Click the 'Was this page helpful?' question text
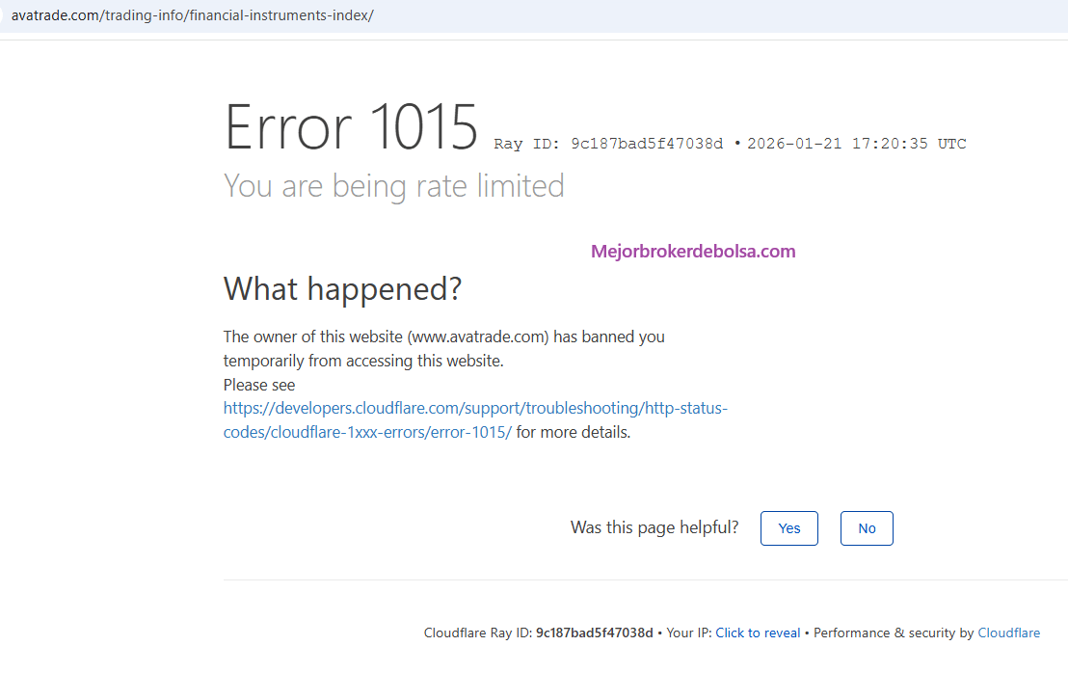This screenshot has width=1068, height=673. coord(654,527)
